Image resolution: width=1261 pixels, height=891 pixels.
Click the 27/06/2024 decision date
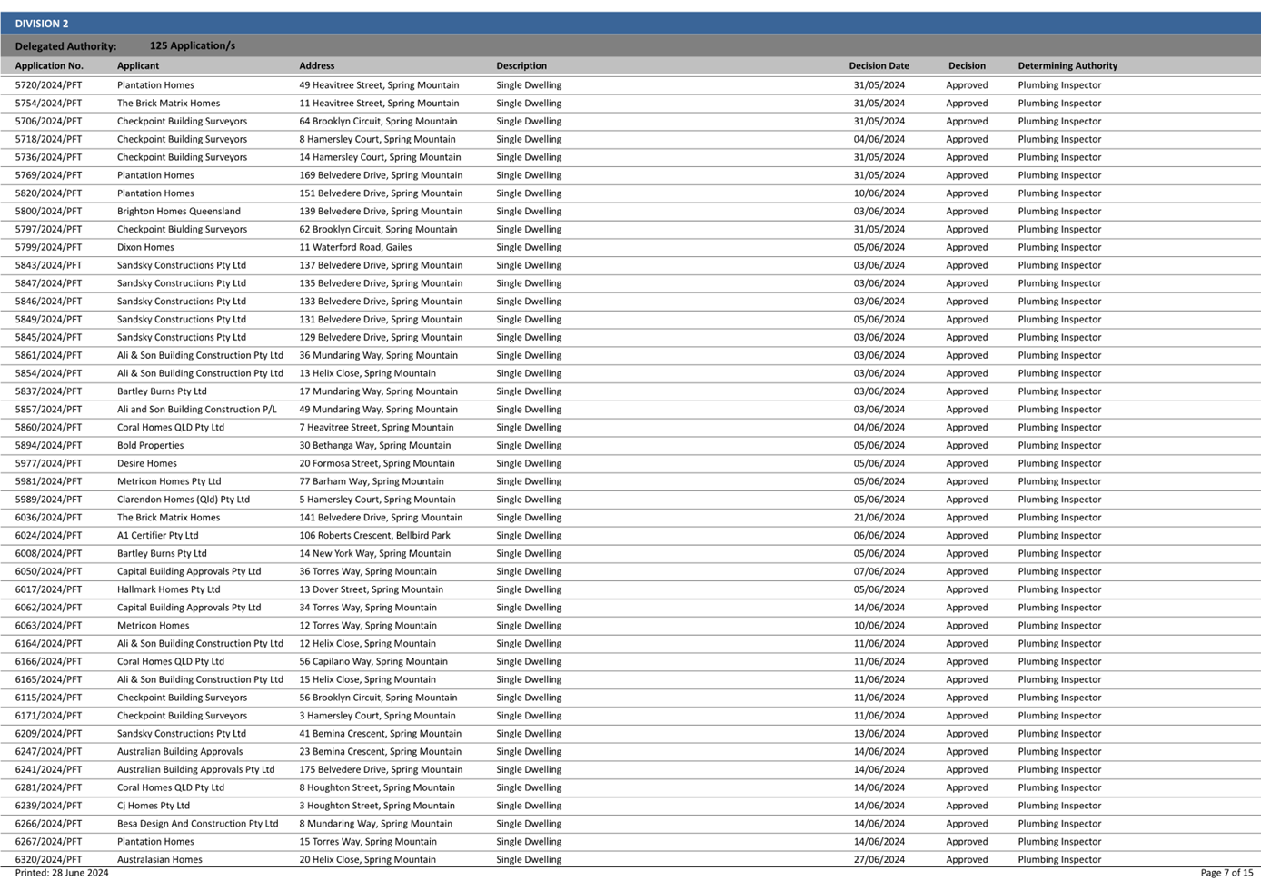(x=879, y=859)
